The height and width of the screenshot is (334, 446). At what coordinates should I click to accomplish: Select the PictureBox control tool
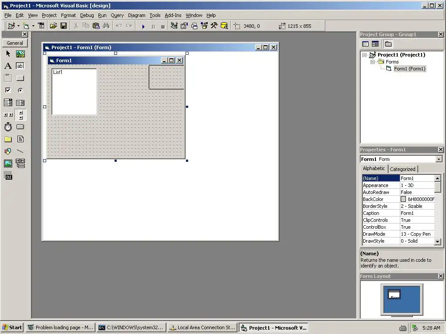[20, 53]
